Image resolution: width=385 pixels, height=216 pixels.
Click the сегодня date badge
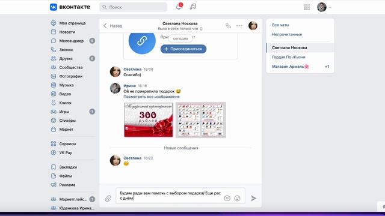click(x=180, y=38)
